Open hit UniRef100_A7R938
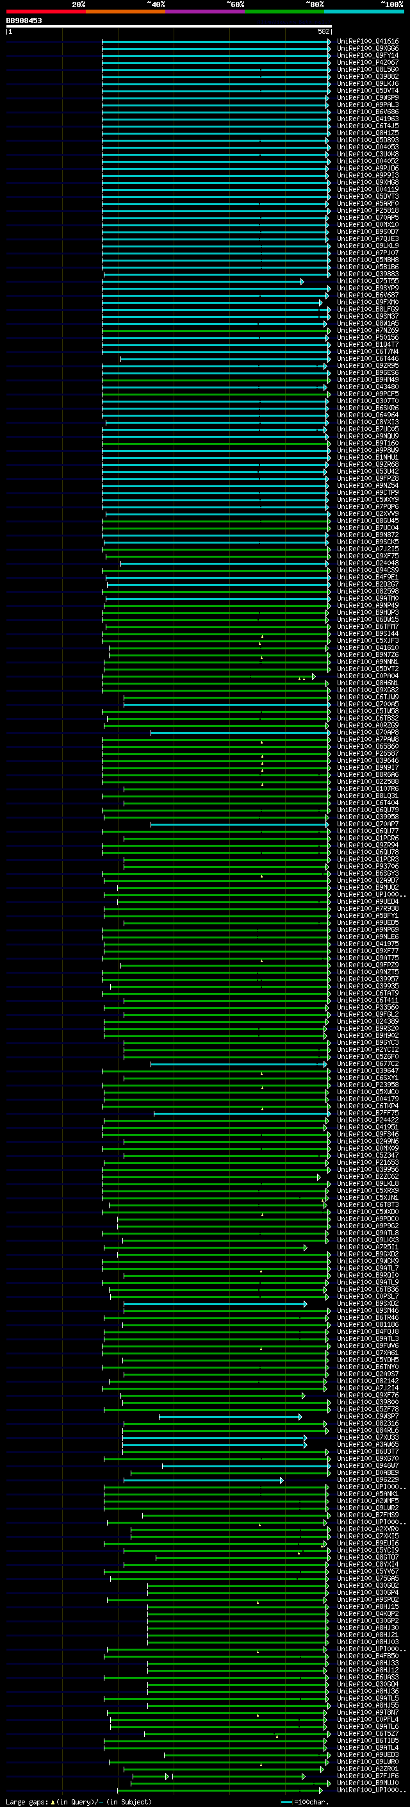 (x=368, y=908)
